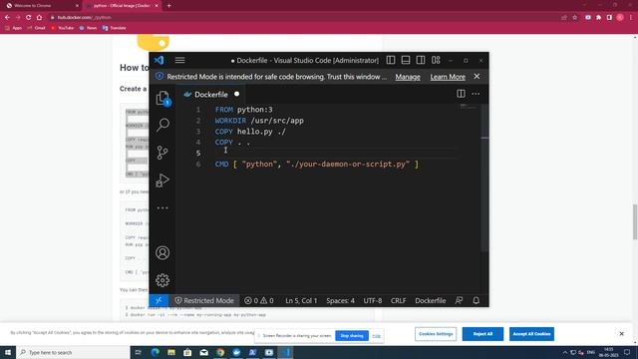Open the Accounts menu in VS Code
This screenshot has width=638, height=359.
click(162, 252)
